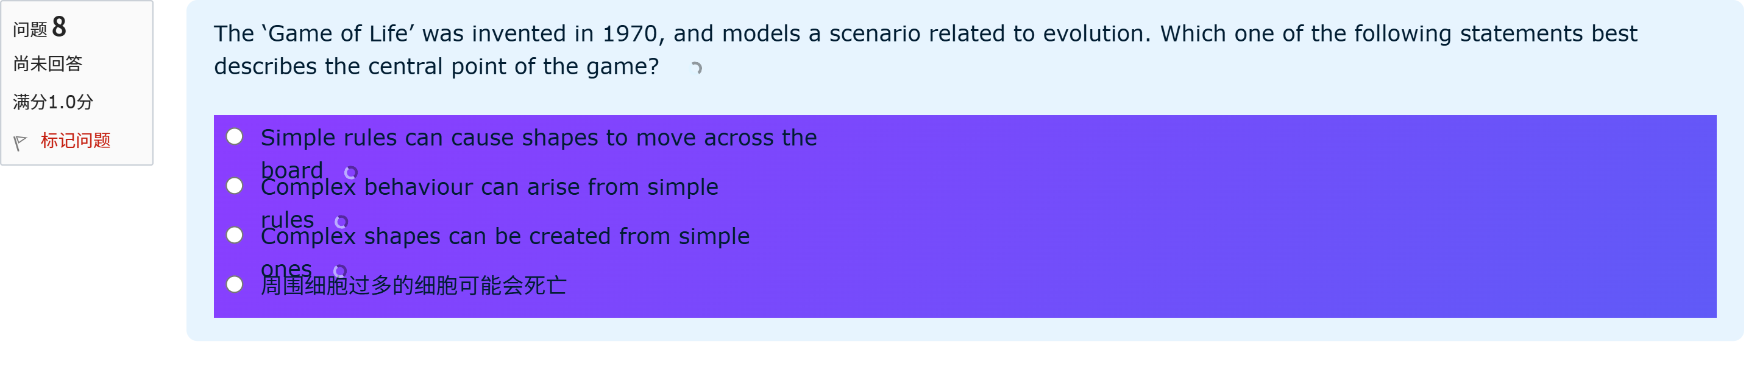Select 'Complex behaviour can arise from simple rules'
1746x389 pixels.
[234, 186]
